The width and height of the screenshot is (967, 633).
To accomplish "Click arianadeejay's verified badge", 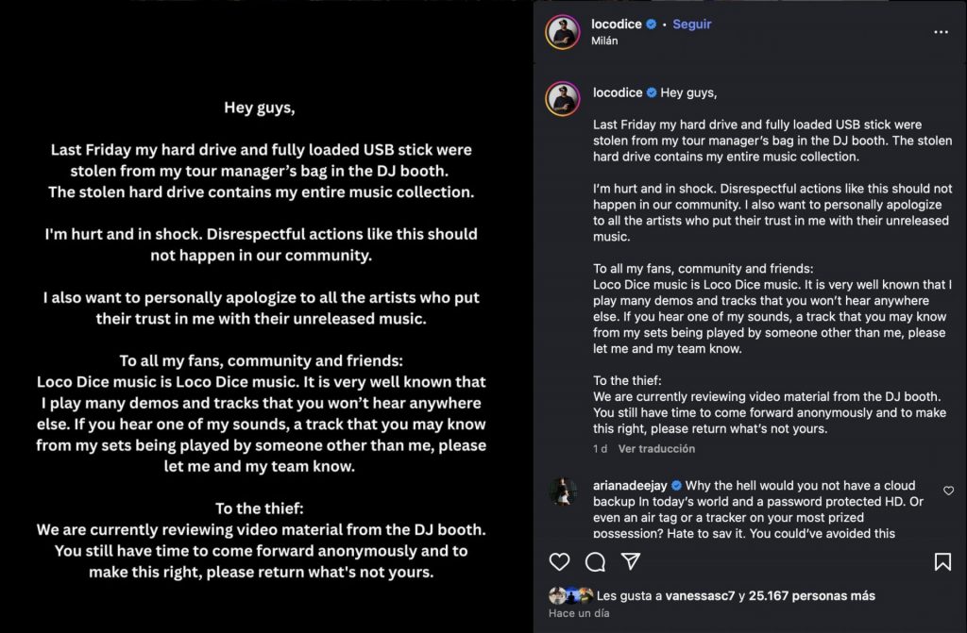I will point(677,486).
